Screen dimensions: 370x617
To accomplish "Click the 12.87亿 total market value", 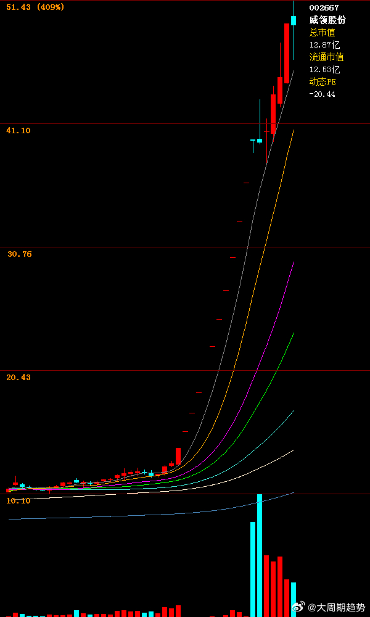I will click(x=325, y=45).
